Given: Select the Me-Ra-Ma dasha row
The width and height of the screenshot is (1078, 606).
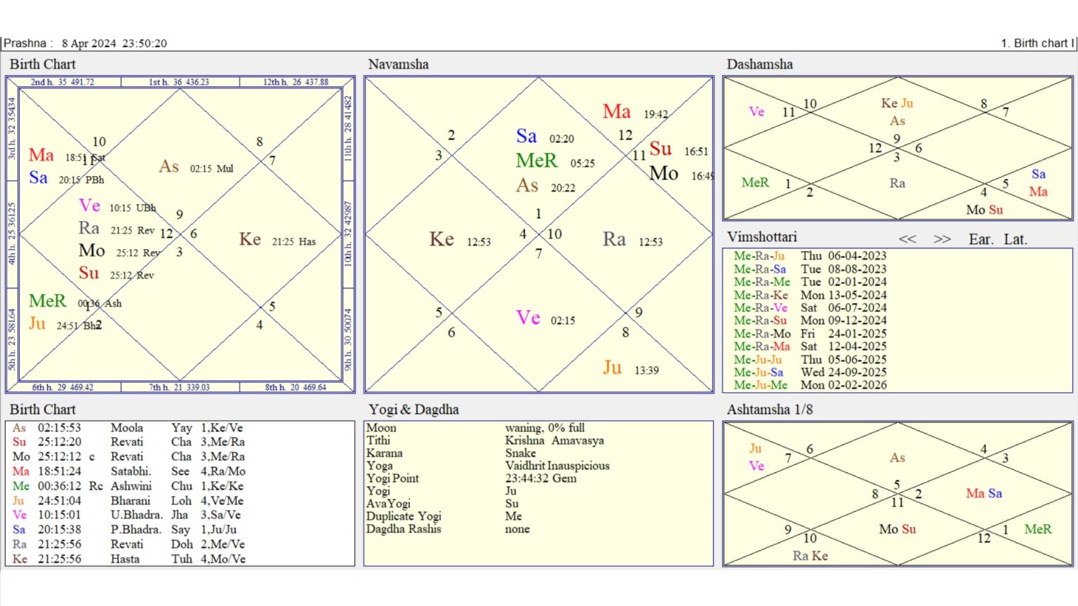Looking at the screenshot, I should point(810,346).
